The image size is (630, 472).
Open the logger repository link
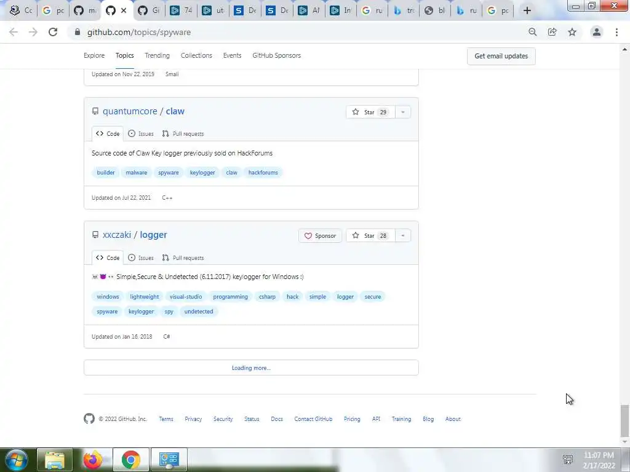tap(153, 235)
